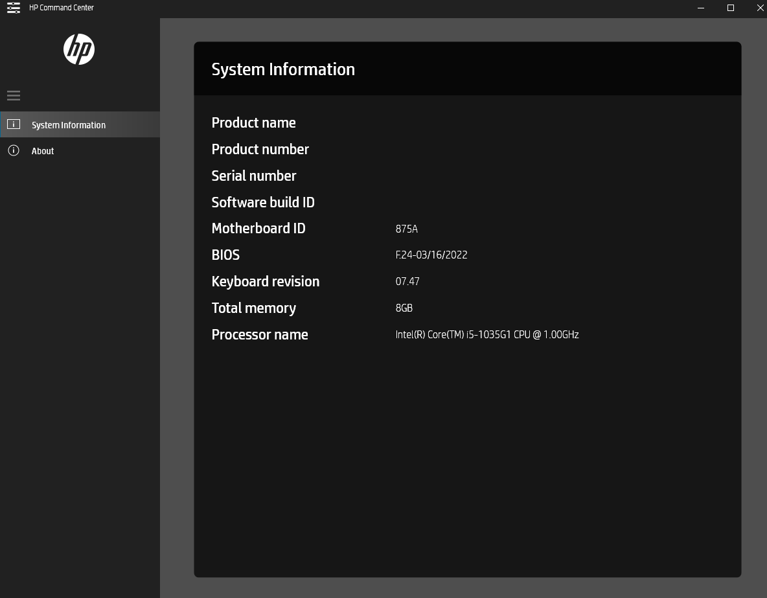The height and width of the screenshot is (598, 767).
Task: Click the "BIOS" label
Action: point(225,255)
